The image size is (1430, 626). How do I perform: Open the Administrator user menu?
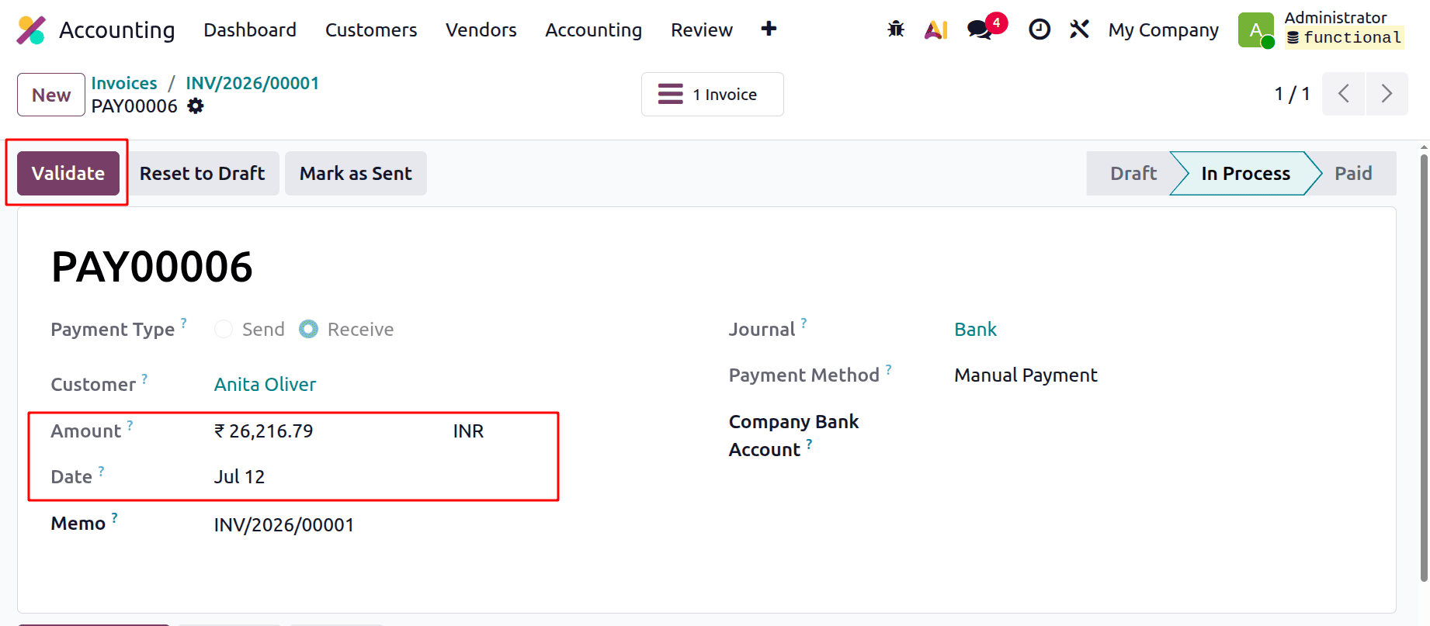tap(1321, 29)
